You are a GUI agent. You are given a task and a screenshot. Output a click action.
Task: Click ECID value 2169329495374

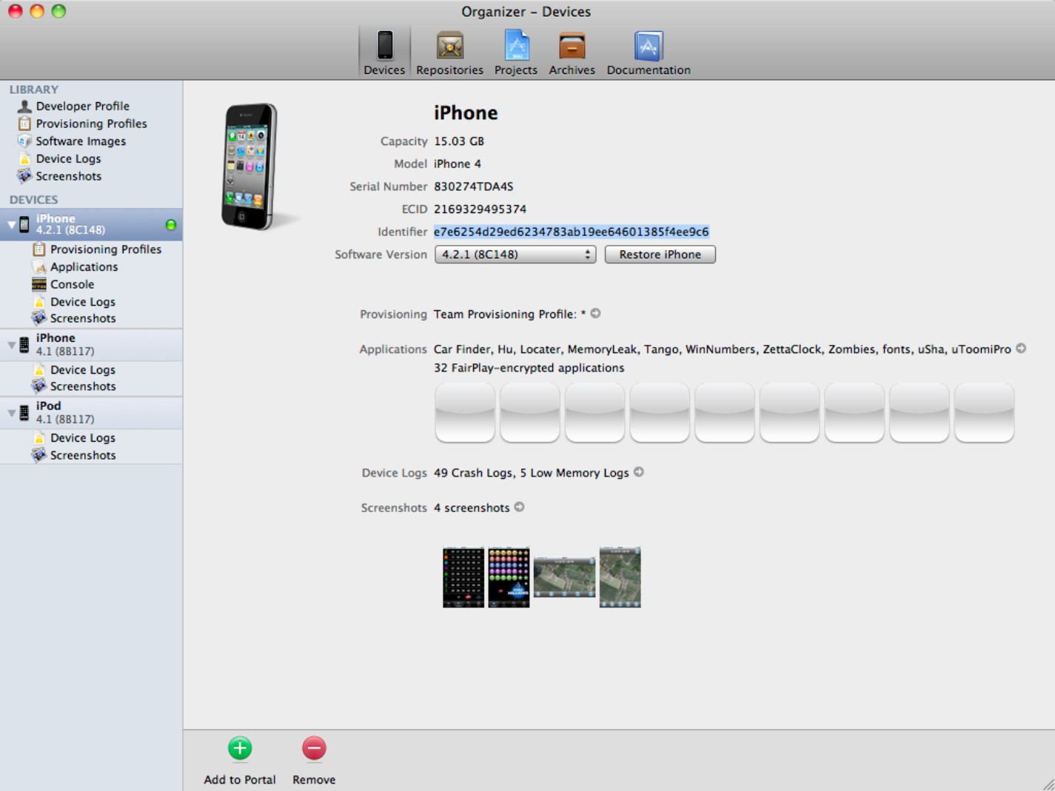[480, 209]
